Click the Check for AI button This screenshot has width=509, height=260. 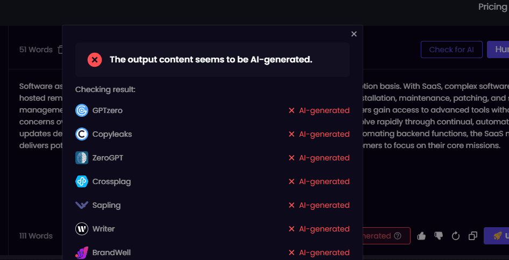451,50
